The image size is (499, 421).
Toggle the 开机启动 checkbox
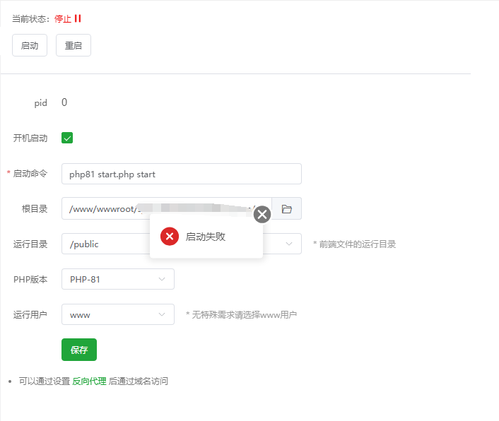[x=67, y=138]
